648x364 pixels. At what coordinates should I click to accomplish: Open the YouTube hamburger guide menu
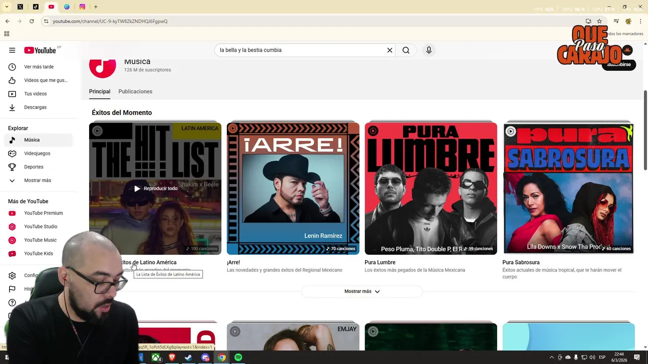(x=12, y=50)
